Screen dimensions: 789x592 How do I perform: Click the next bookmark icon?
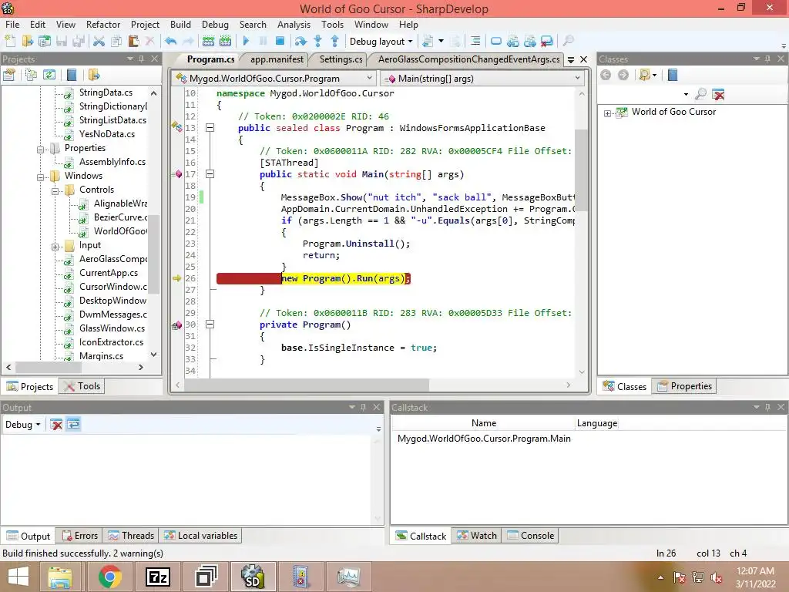(x=530, y=42)
